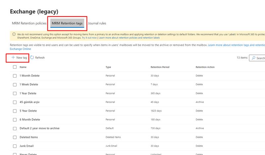
Task: Check the Deleted Items row checkbox
Action: tap(15, 137)
